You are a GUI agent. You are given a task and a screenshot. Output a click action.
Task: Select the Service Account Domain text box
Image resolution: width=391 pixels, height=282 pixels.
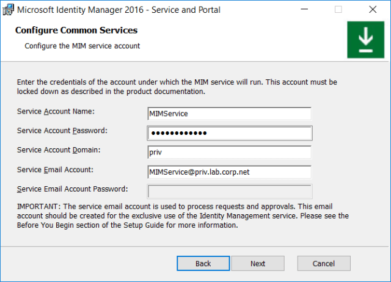coord(229,153)
